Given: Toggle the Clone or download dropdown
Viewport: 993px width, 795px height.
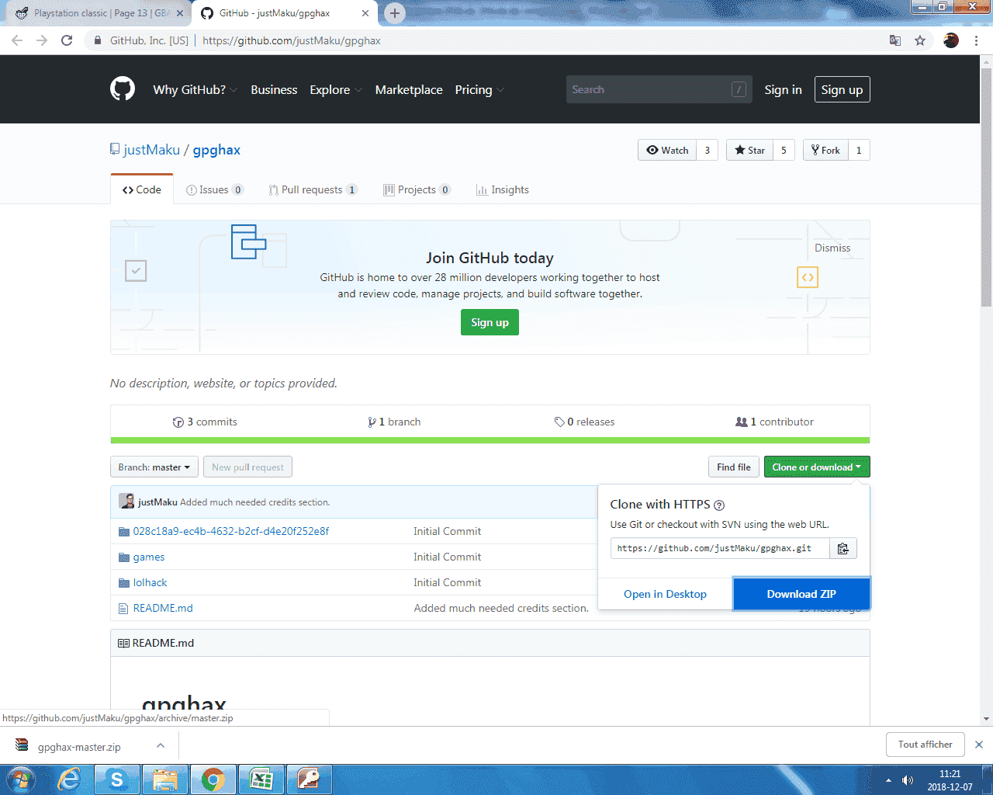Looking at the screenshot, I should (817, 467).
